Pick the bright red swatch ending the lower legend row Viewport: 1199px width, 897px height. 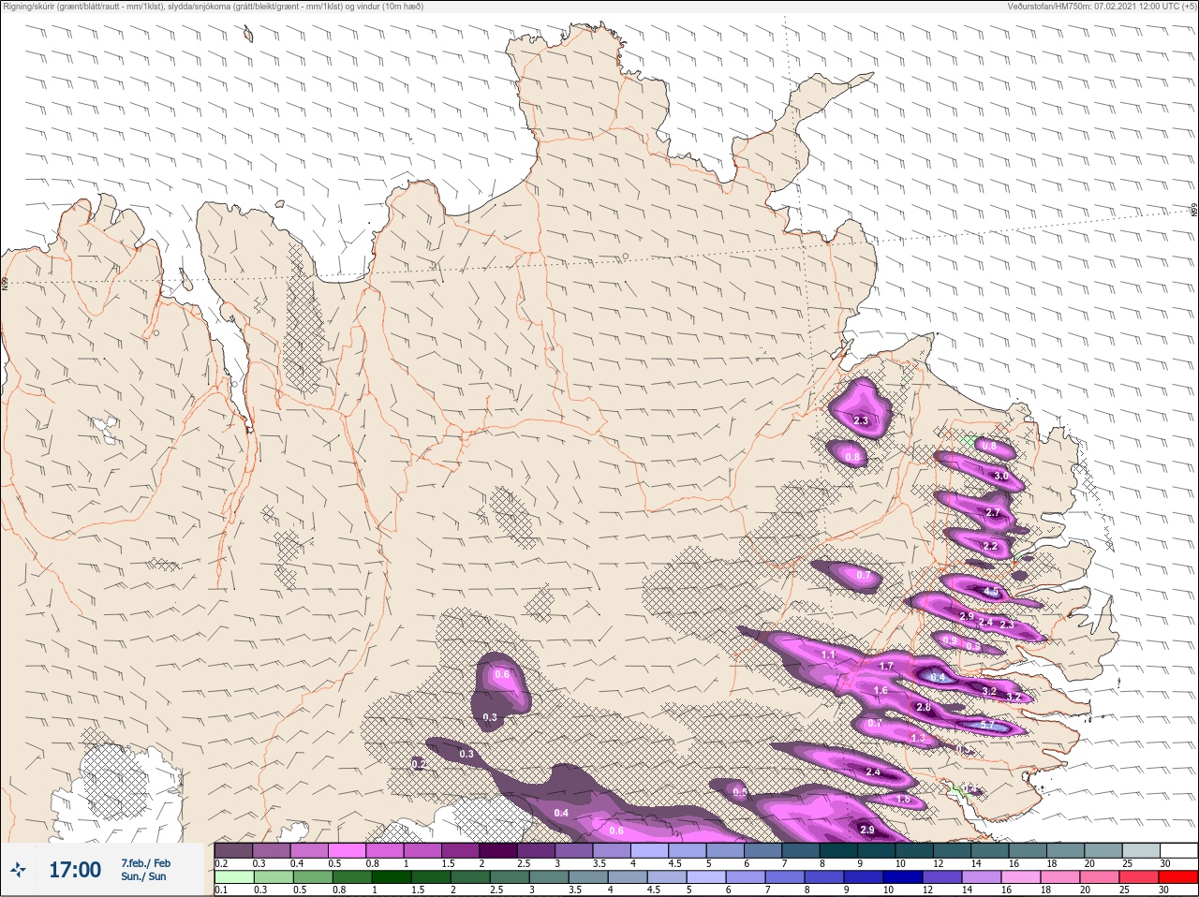pyautogui.click(x=1178, y=878)
